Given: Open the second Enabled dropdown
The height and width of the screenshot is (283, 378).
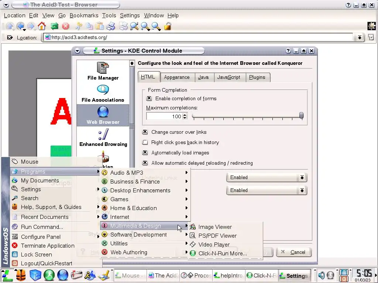Looking at the screenshot, I should pos(267,191).
